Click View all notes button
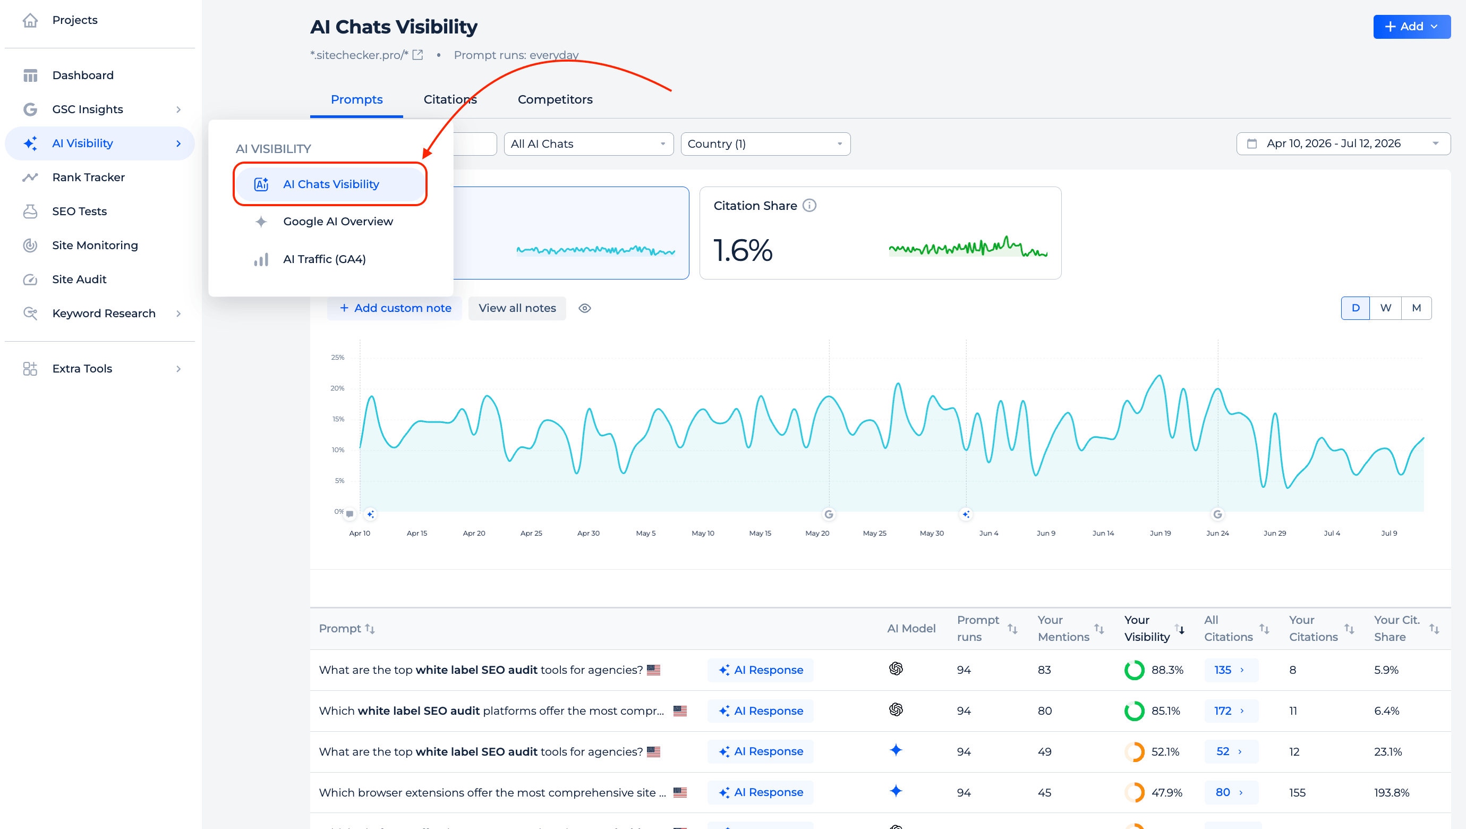The width and height of the screenshot is (1466, 829). click(517, 308)
